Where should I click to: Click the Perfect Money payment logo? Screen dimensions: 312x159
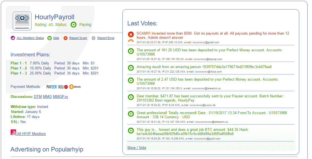coord(63,87)
